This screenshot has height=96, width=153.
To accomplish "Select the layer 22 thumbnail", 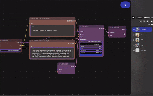I will pos(137,40).
